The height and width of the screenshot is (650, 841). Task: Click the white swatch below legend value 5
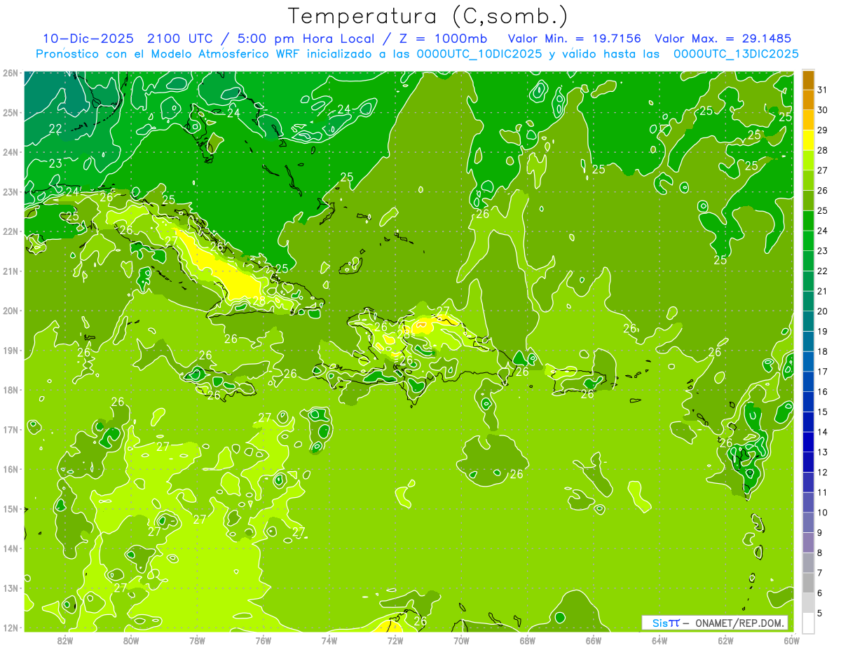pos(808,623)
